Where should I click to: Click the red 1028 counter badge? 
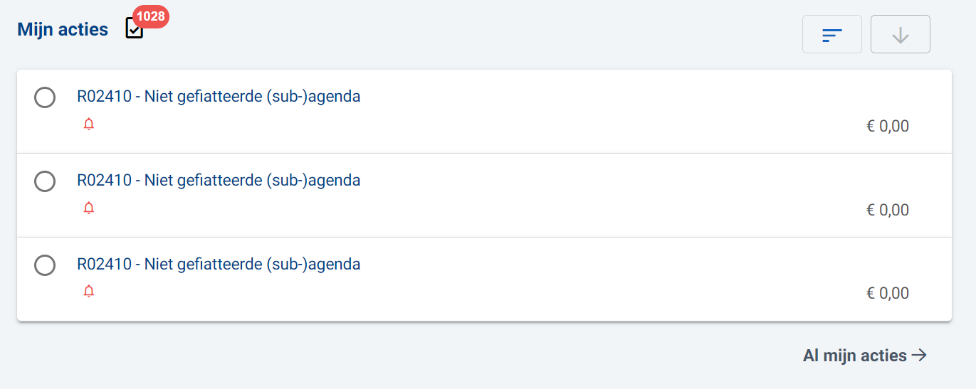150,16
